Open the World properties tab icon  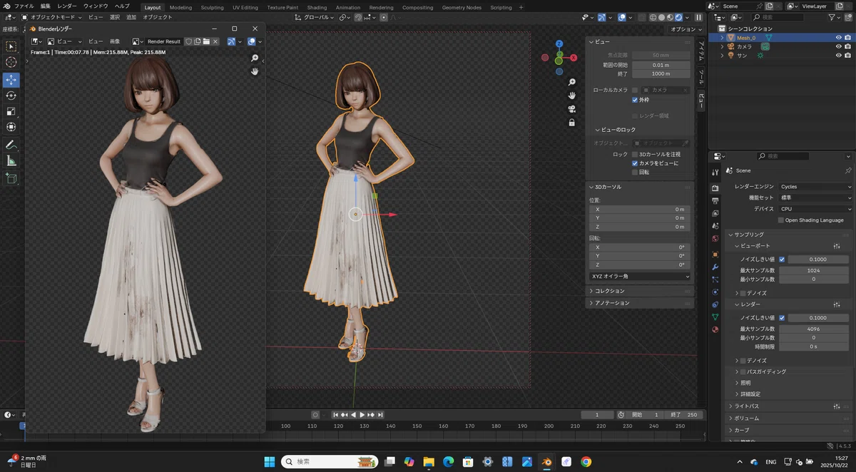pos(715,239)
